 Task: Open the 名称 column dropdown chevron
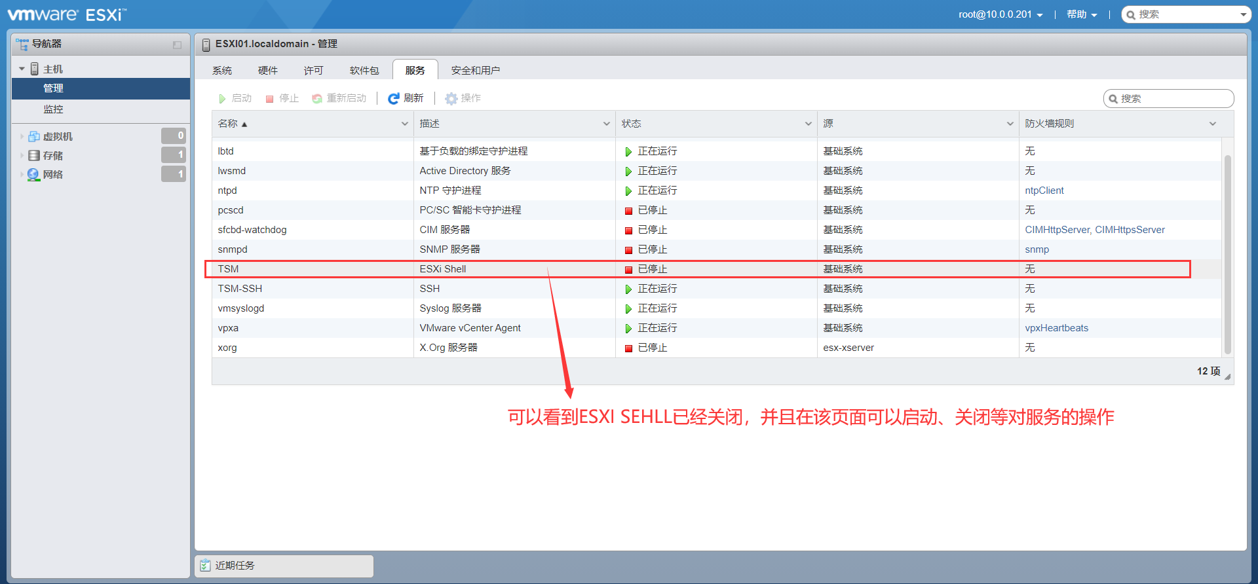click(405, 124)
